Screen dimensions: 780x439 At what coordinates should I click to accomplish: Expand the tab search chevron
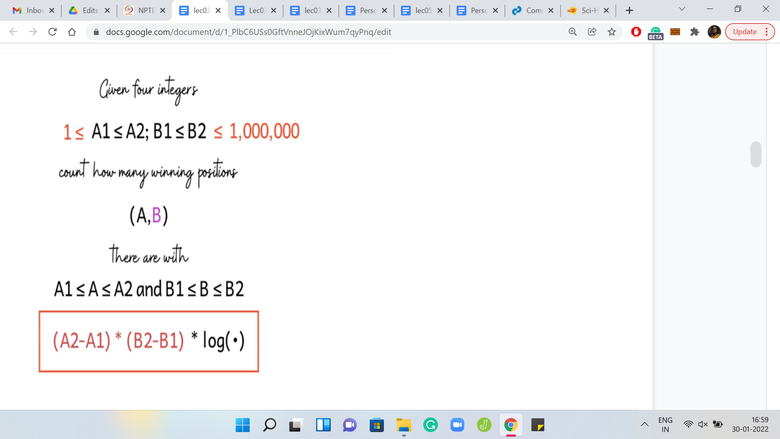(x=682, y=9)
